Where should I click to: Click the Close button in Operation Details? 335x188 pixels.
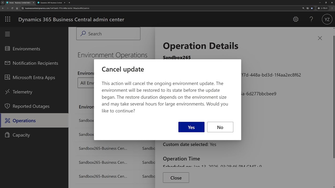176,178
